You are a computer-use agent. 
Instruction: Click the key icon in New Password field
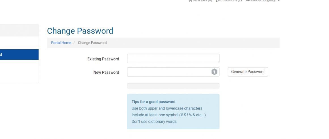tap(214, 72)
